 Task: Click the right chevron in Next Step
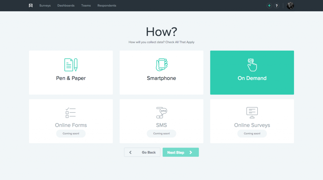click(x=191, y=153)
